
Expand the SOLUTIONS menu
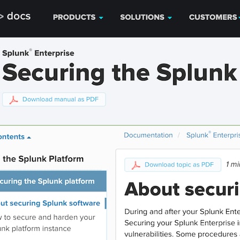click(146, 17)
